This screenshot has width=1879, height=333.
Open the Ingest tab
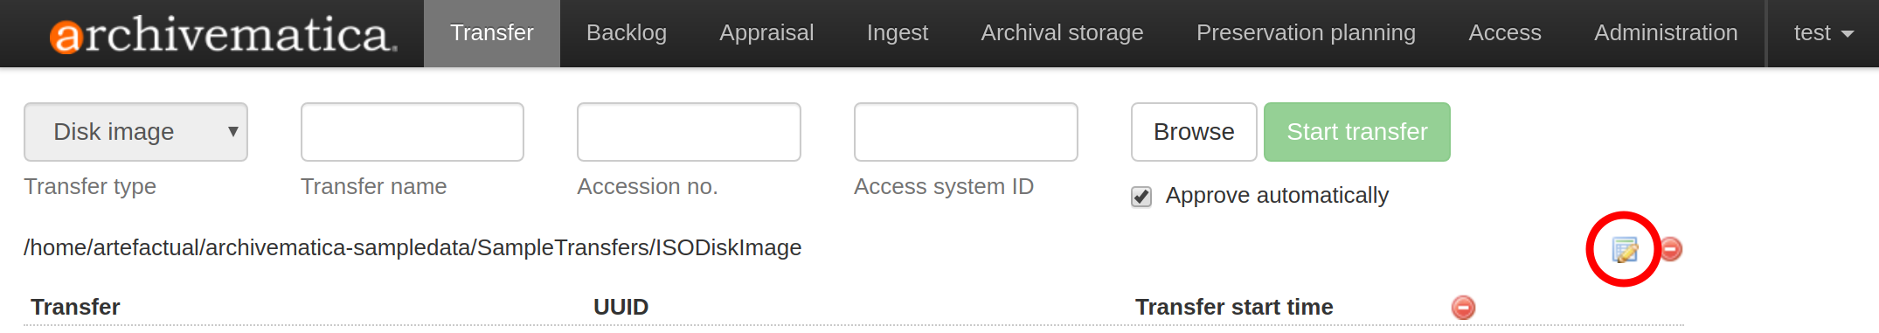point(898,33)
